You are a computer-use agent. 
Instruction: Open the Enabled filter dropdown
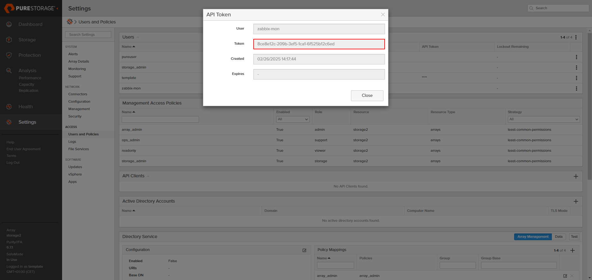click(x=293, y=119)
